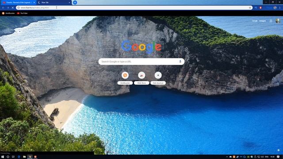Open the Windows notification center
The image size is (283, 159).
tap(278, 157)
